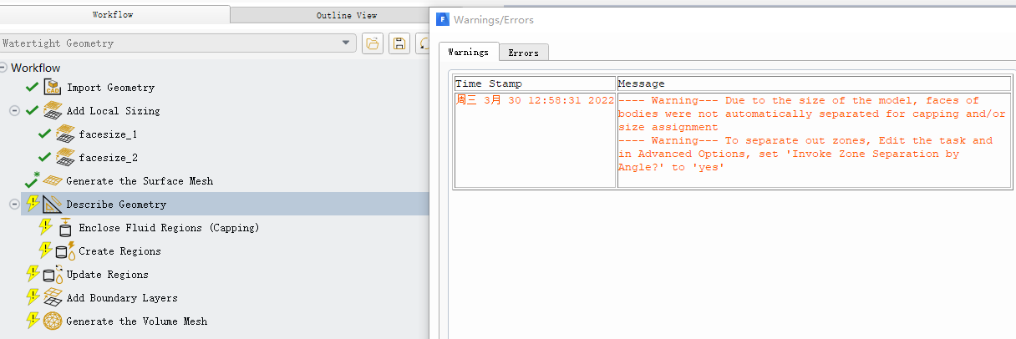Switch to the Outline View tab

point(346,15)
